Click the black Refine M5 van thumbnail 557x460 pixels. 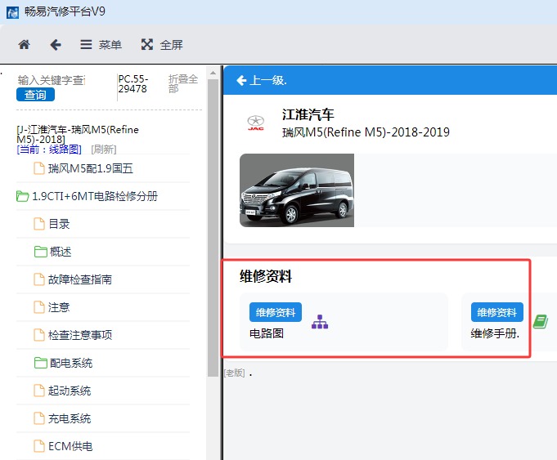pos(297,190)
